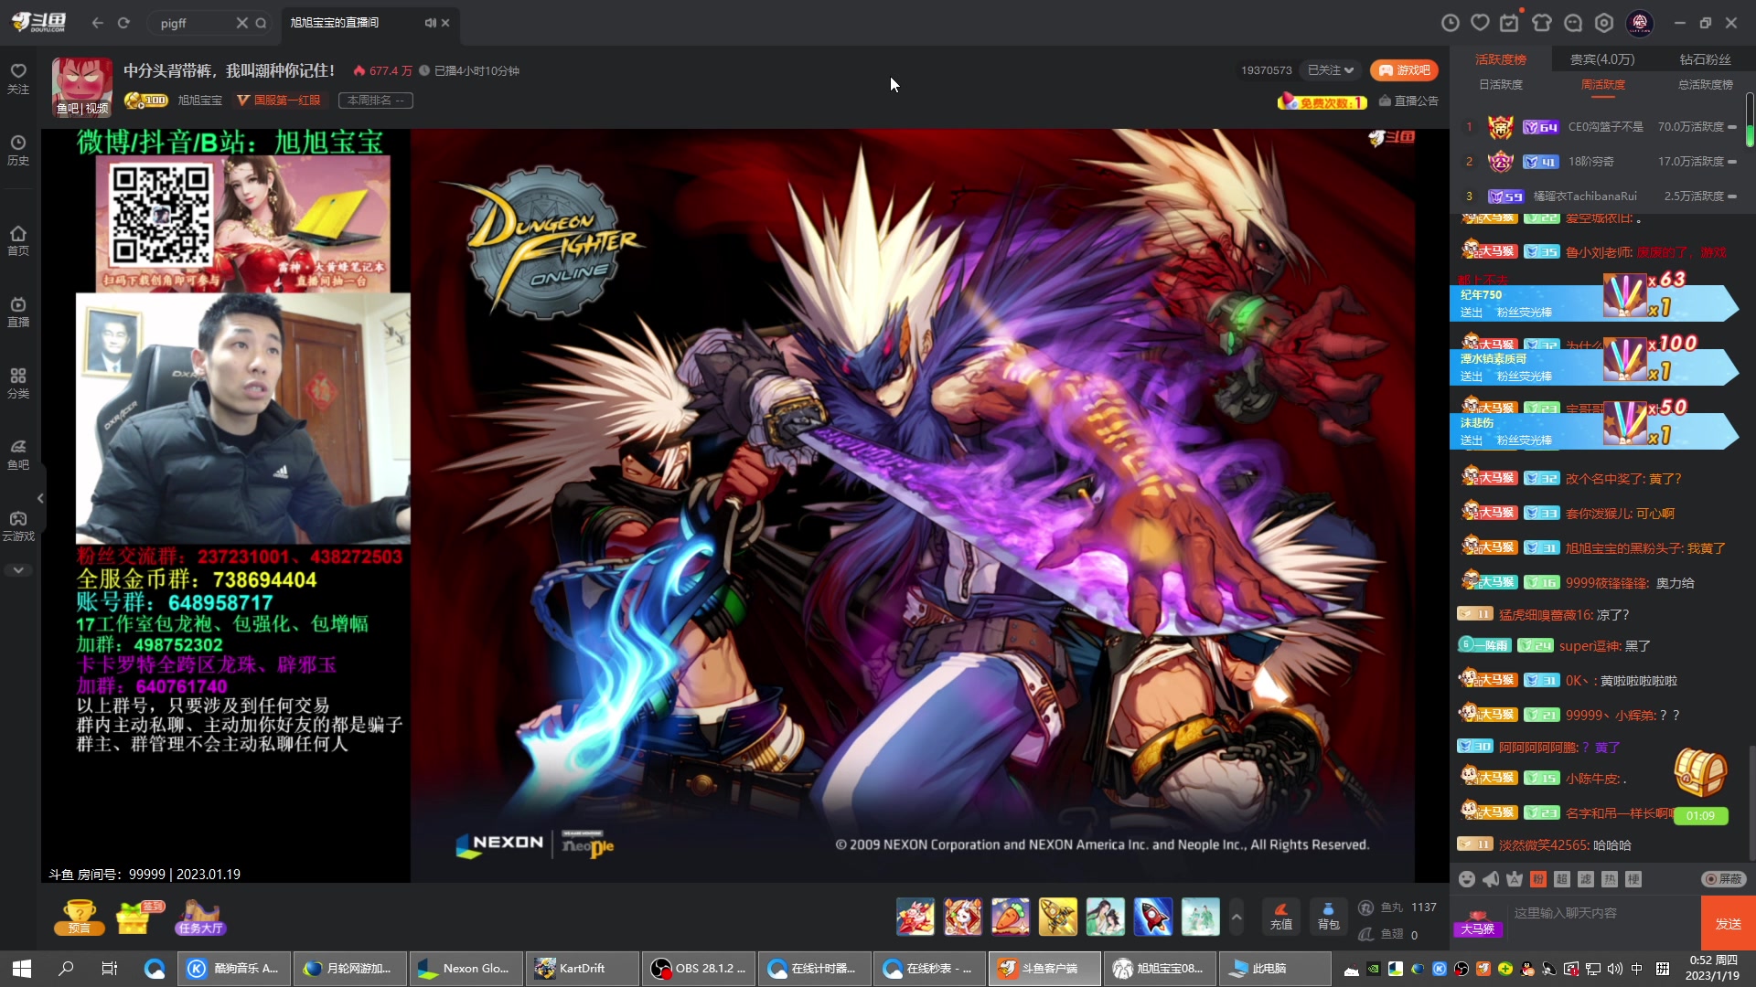Click the megaphone horn icon in chat toolbar
1756x987 pixels.
tap(1491, 879)
